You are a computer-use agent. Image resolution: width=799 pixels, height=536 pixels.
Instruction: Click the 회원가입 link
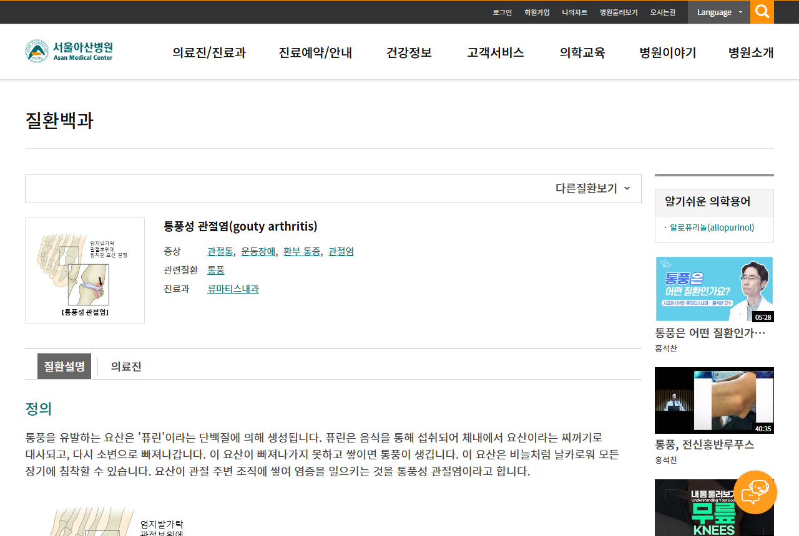tap(537, 12)
